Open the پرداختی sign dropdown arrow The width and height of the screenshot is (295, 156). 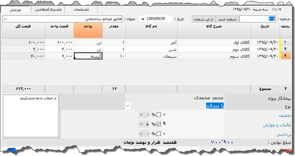pos(141,134)
